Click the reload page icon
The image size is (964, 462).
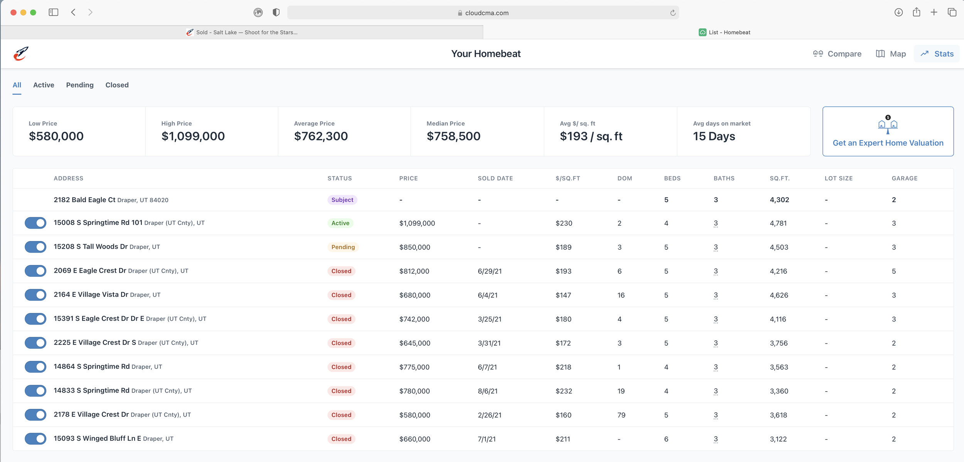pyautogui.click(x=673, y=13)
